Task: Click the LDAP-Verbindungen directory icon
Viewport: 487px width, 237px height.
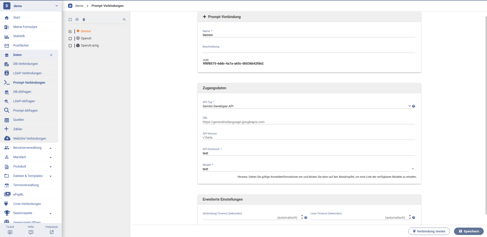Action: (7, 73)
